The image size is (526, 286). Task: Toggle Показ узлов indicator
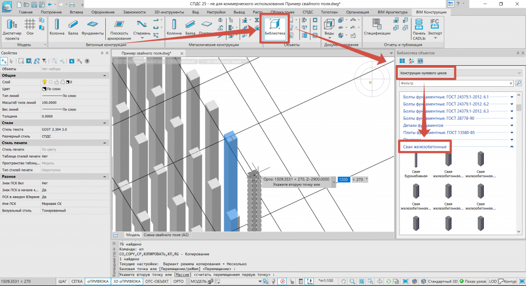[x=473, y=281]
